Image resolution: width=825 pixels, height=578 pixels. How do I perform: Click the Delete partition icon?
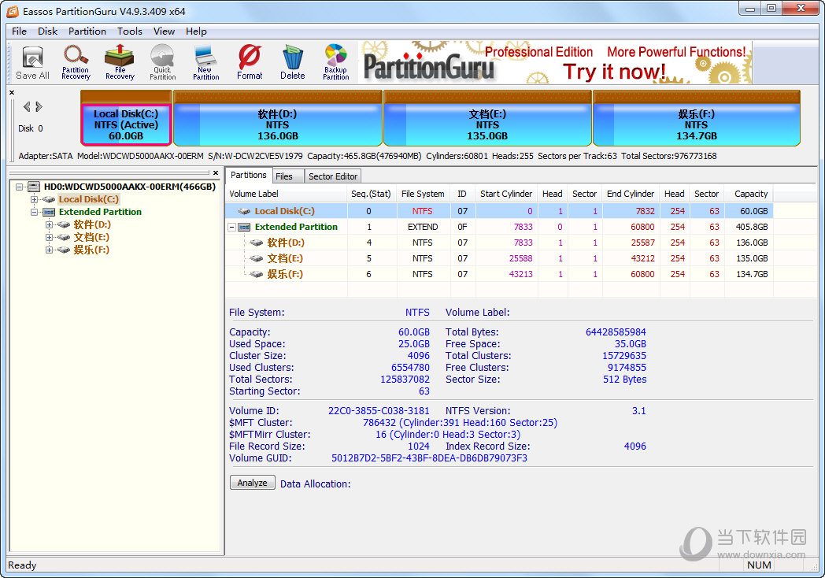click(x=293, y=63)
